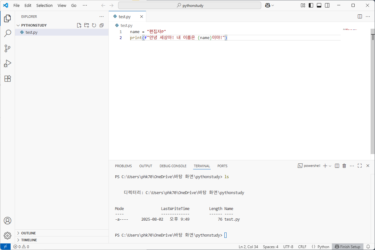Click the New File icon in Explorer
This screenshot has width=375, height=250.
[x=79, y=25]
